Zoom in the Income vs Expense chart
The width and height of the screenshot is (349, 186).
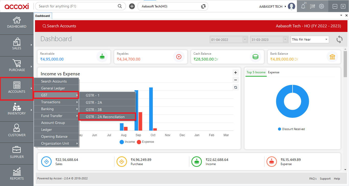236,73
